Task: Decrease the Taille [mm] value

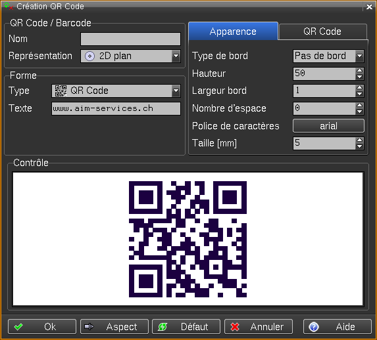Action: coord(359,146)
